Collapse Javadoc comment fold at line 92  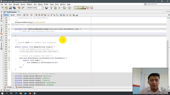coord(9,40)
